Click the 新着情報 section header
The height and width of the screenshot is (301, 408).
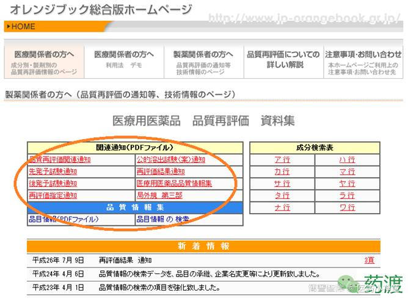203,246
